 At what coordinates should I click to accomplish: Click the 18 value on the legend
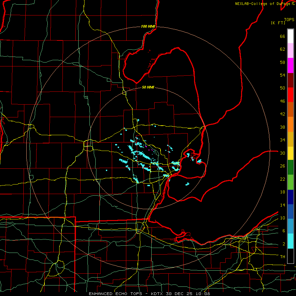283,192
